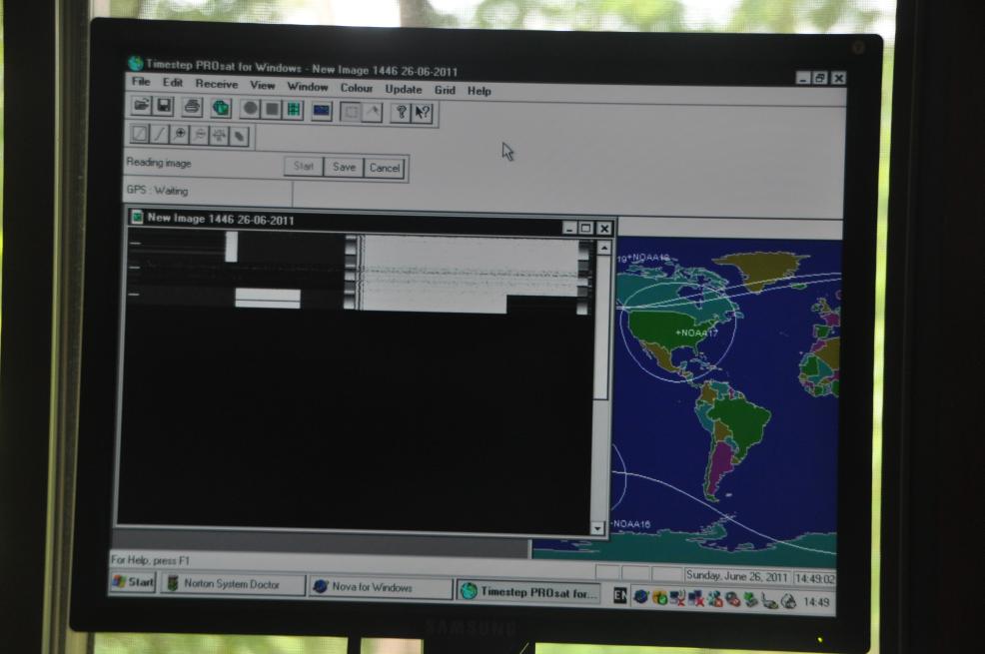Click the first second-row square-with-slash icon
The image size is (985, 654).
click(x=140, y=134)
